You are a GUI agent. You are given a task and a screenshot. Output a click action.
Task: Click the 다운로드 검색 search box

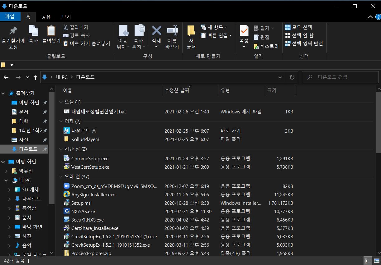[x=341, y=77]
